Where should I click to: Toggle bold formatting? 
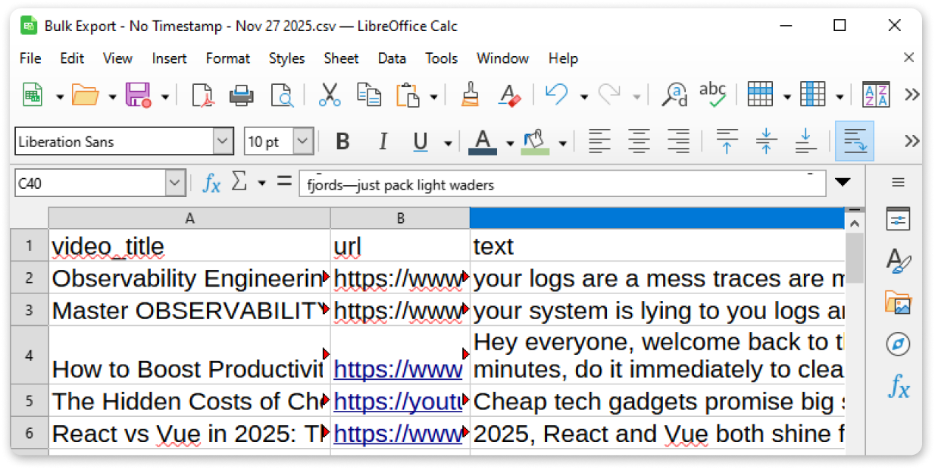tap(342, 141)
